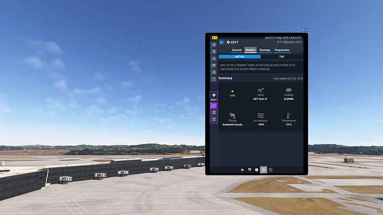The width and height of the screenshot is (383, 215).
Task: Select the highlighted compass icon in bottom bar
Action: [264, 170]
